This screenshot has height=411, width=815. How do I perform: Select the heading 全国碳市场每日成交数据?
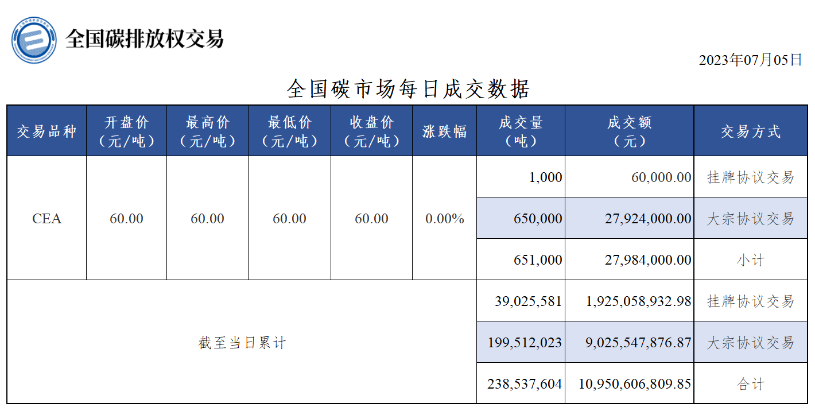(x=407, y=90)
